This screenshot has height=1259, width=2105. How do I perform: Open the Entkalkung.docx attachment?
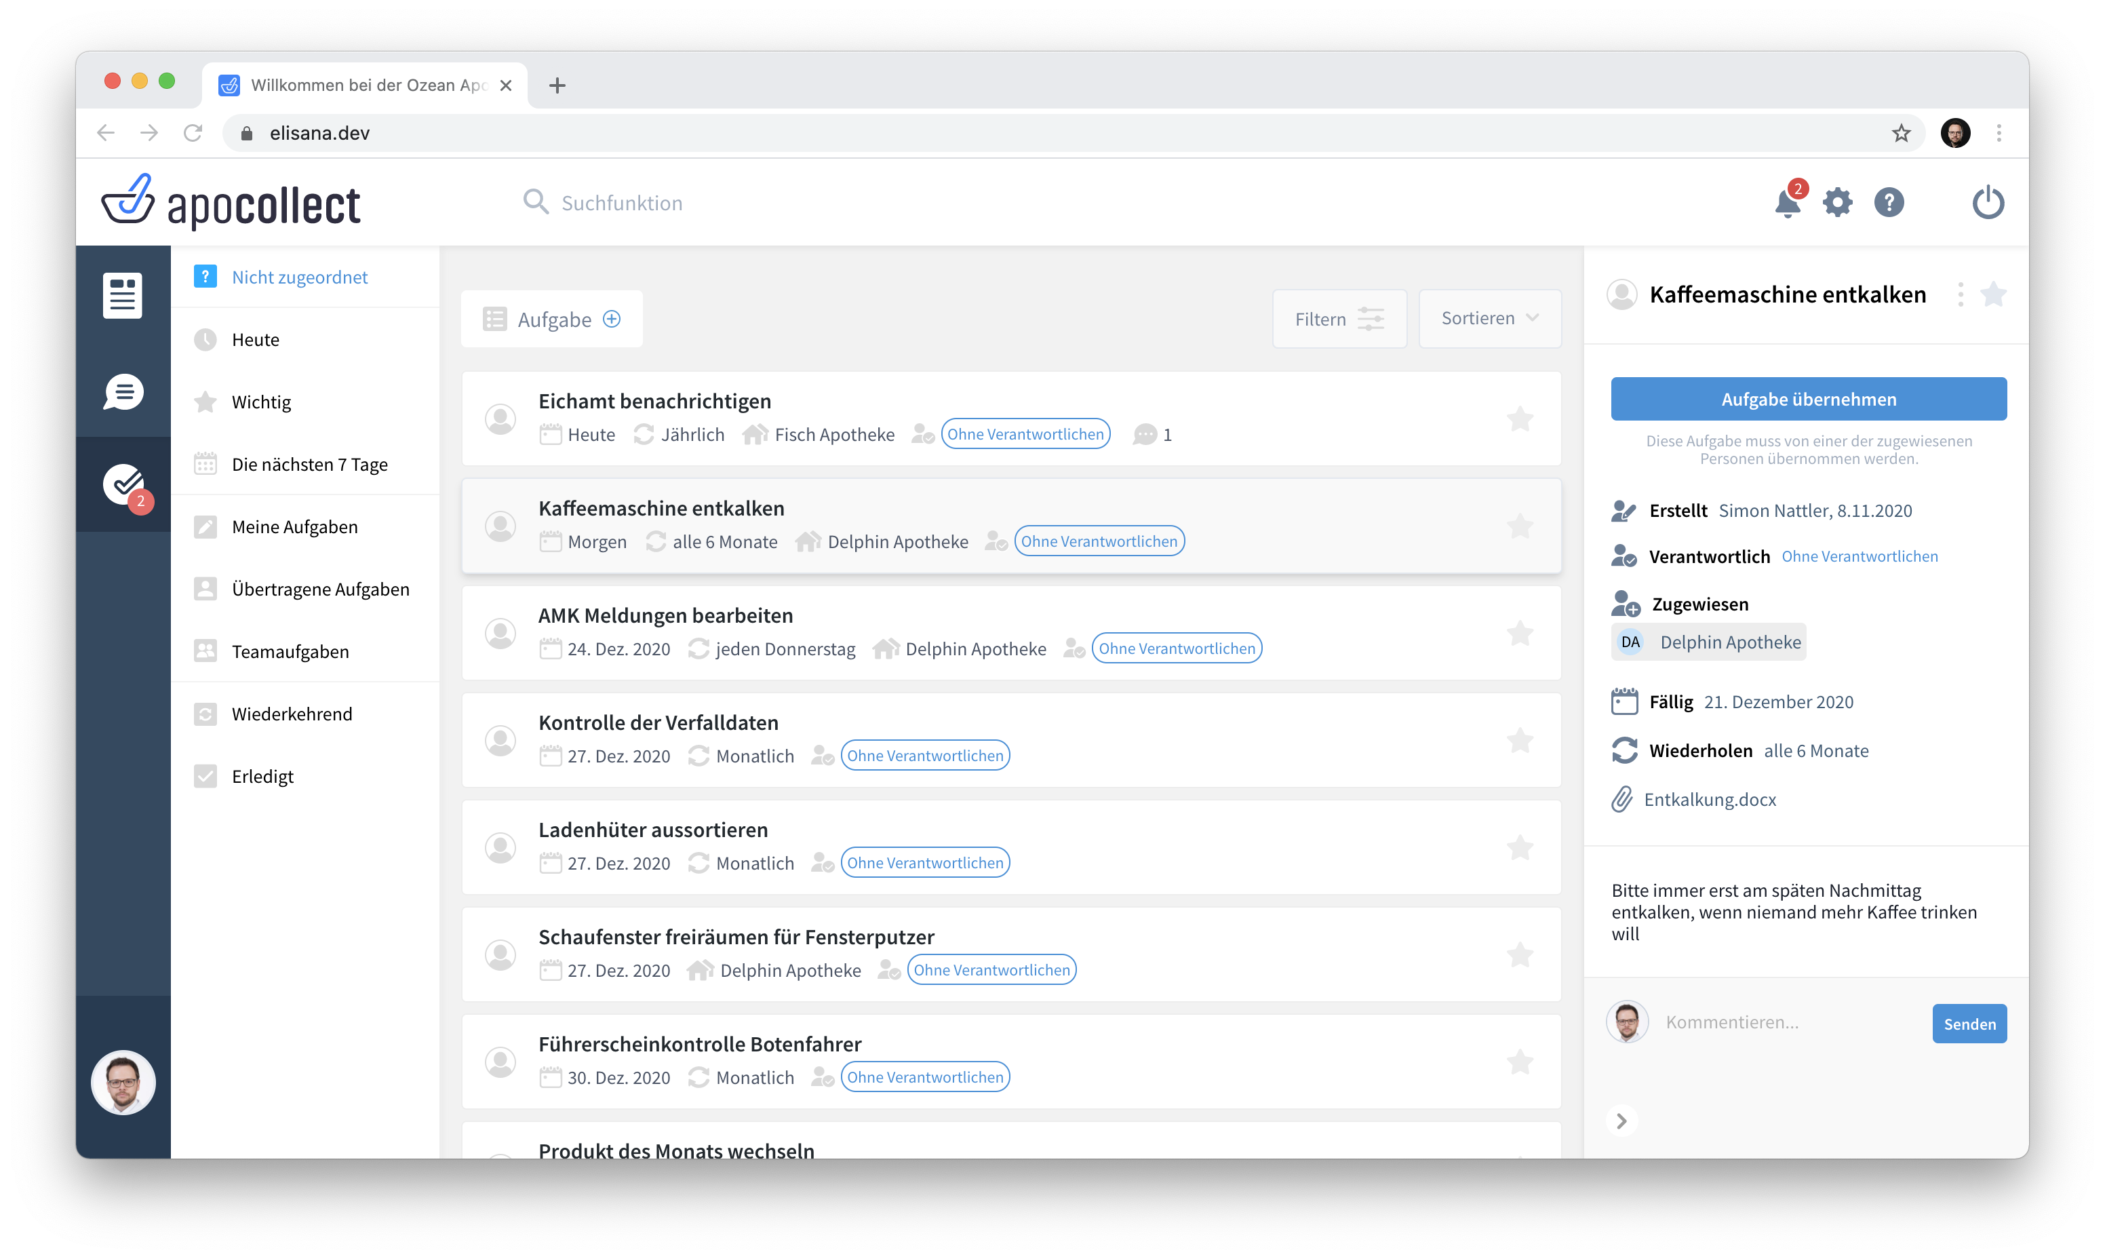[x=1710, y=799]
